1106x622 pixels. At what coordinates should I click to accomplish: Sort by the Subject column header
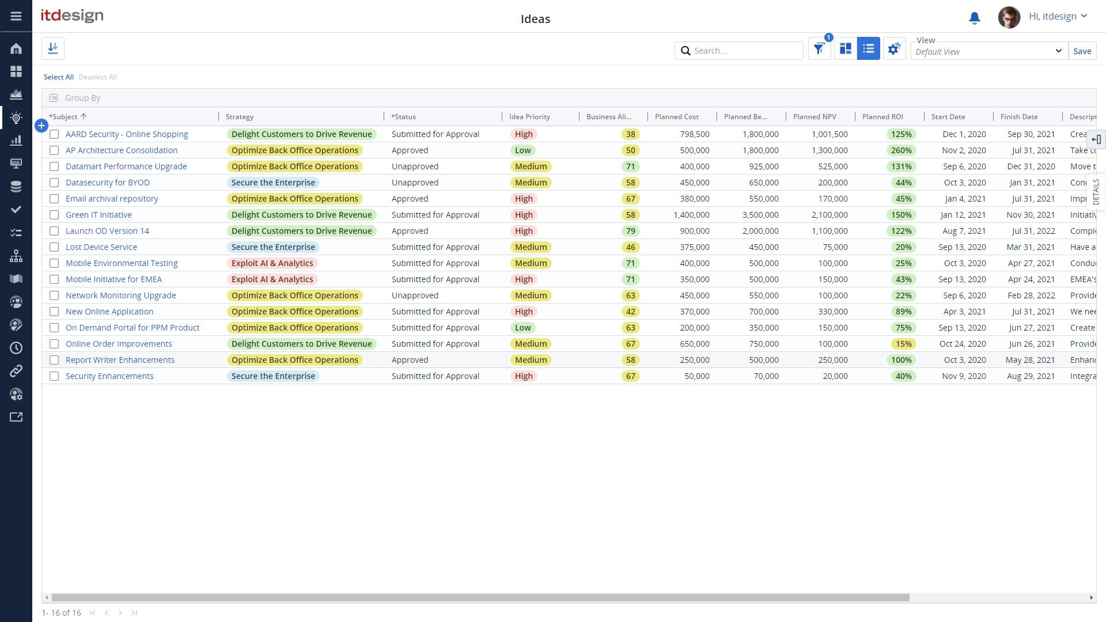click(x=65, y=116)
